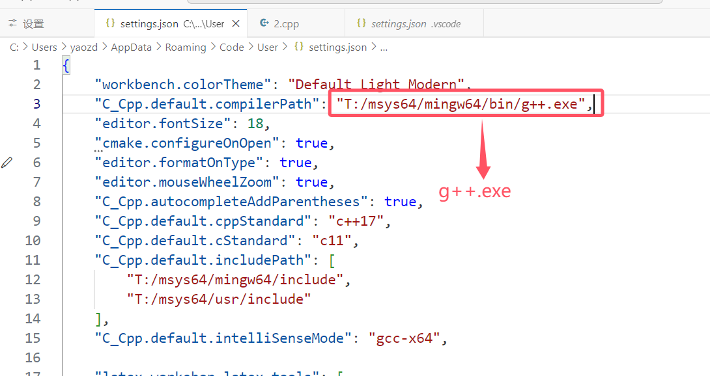Image resolution: width=710 pixels, height=376 pixels.
Task: Click the "gcc-x64" value
Action: [x=405, y=338]
